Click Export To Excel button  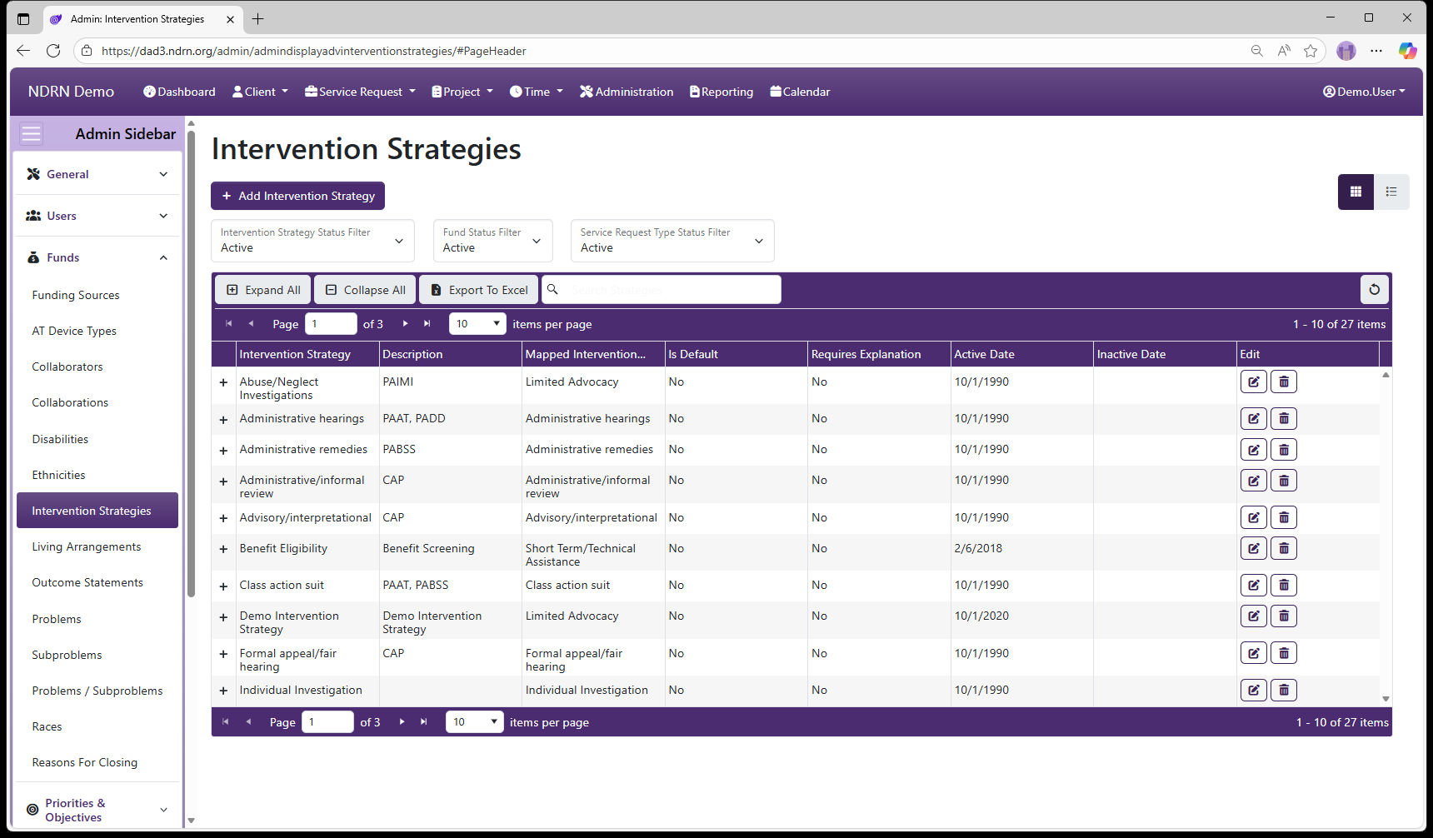click(479, 290)
